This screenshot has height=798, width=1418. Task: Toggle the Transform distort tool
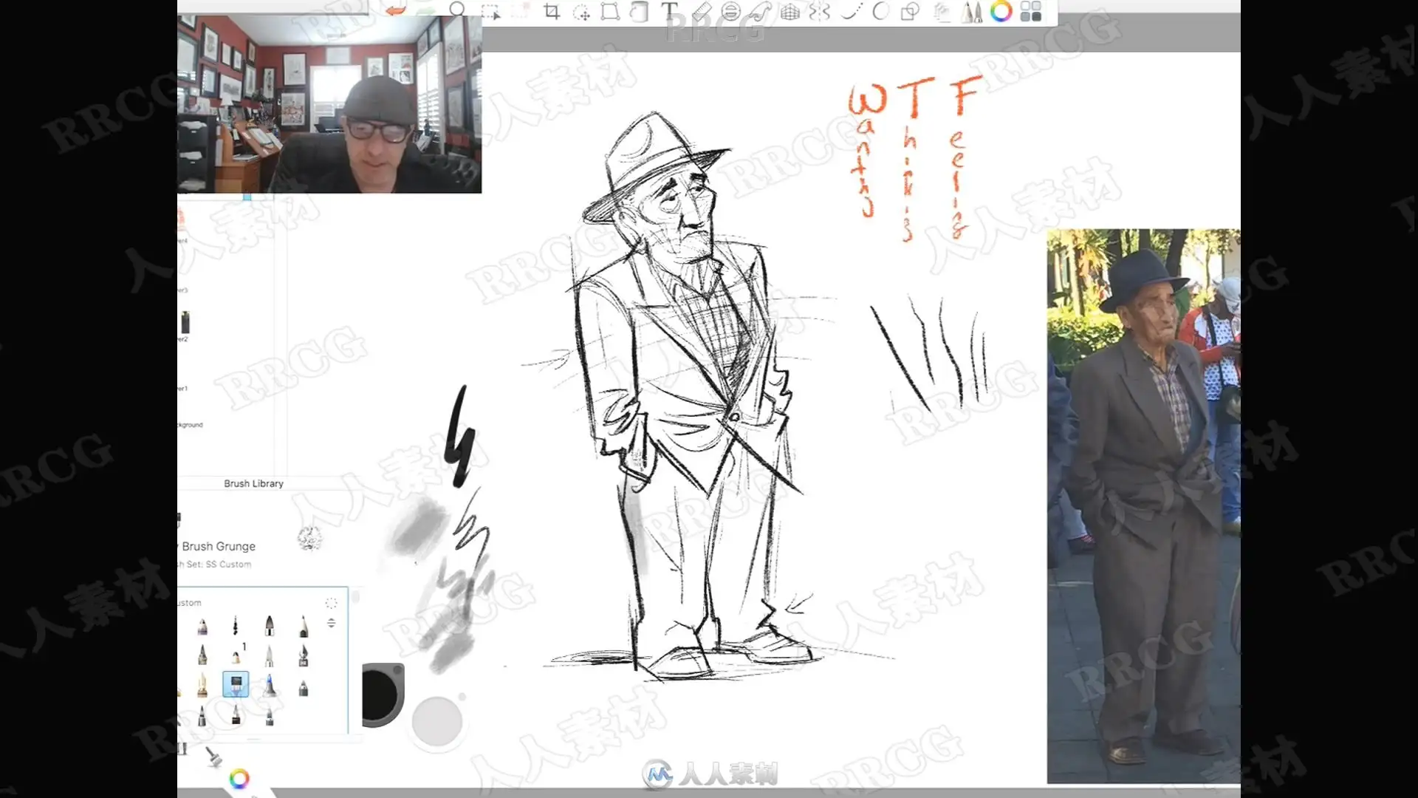610,12
